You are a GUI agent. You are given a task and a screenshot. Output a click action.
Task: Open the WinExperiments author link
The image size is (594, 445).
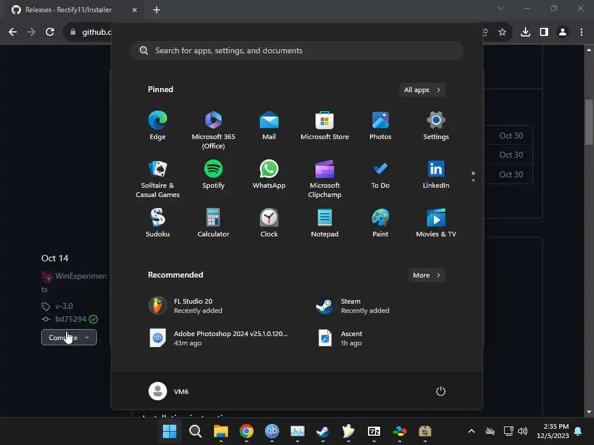point(74,282)
